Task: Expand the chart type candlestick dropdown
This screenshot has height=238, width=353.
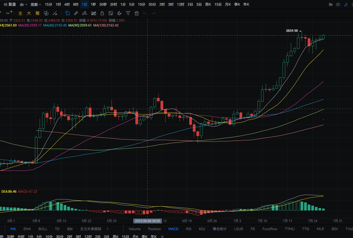Action: 24,4
